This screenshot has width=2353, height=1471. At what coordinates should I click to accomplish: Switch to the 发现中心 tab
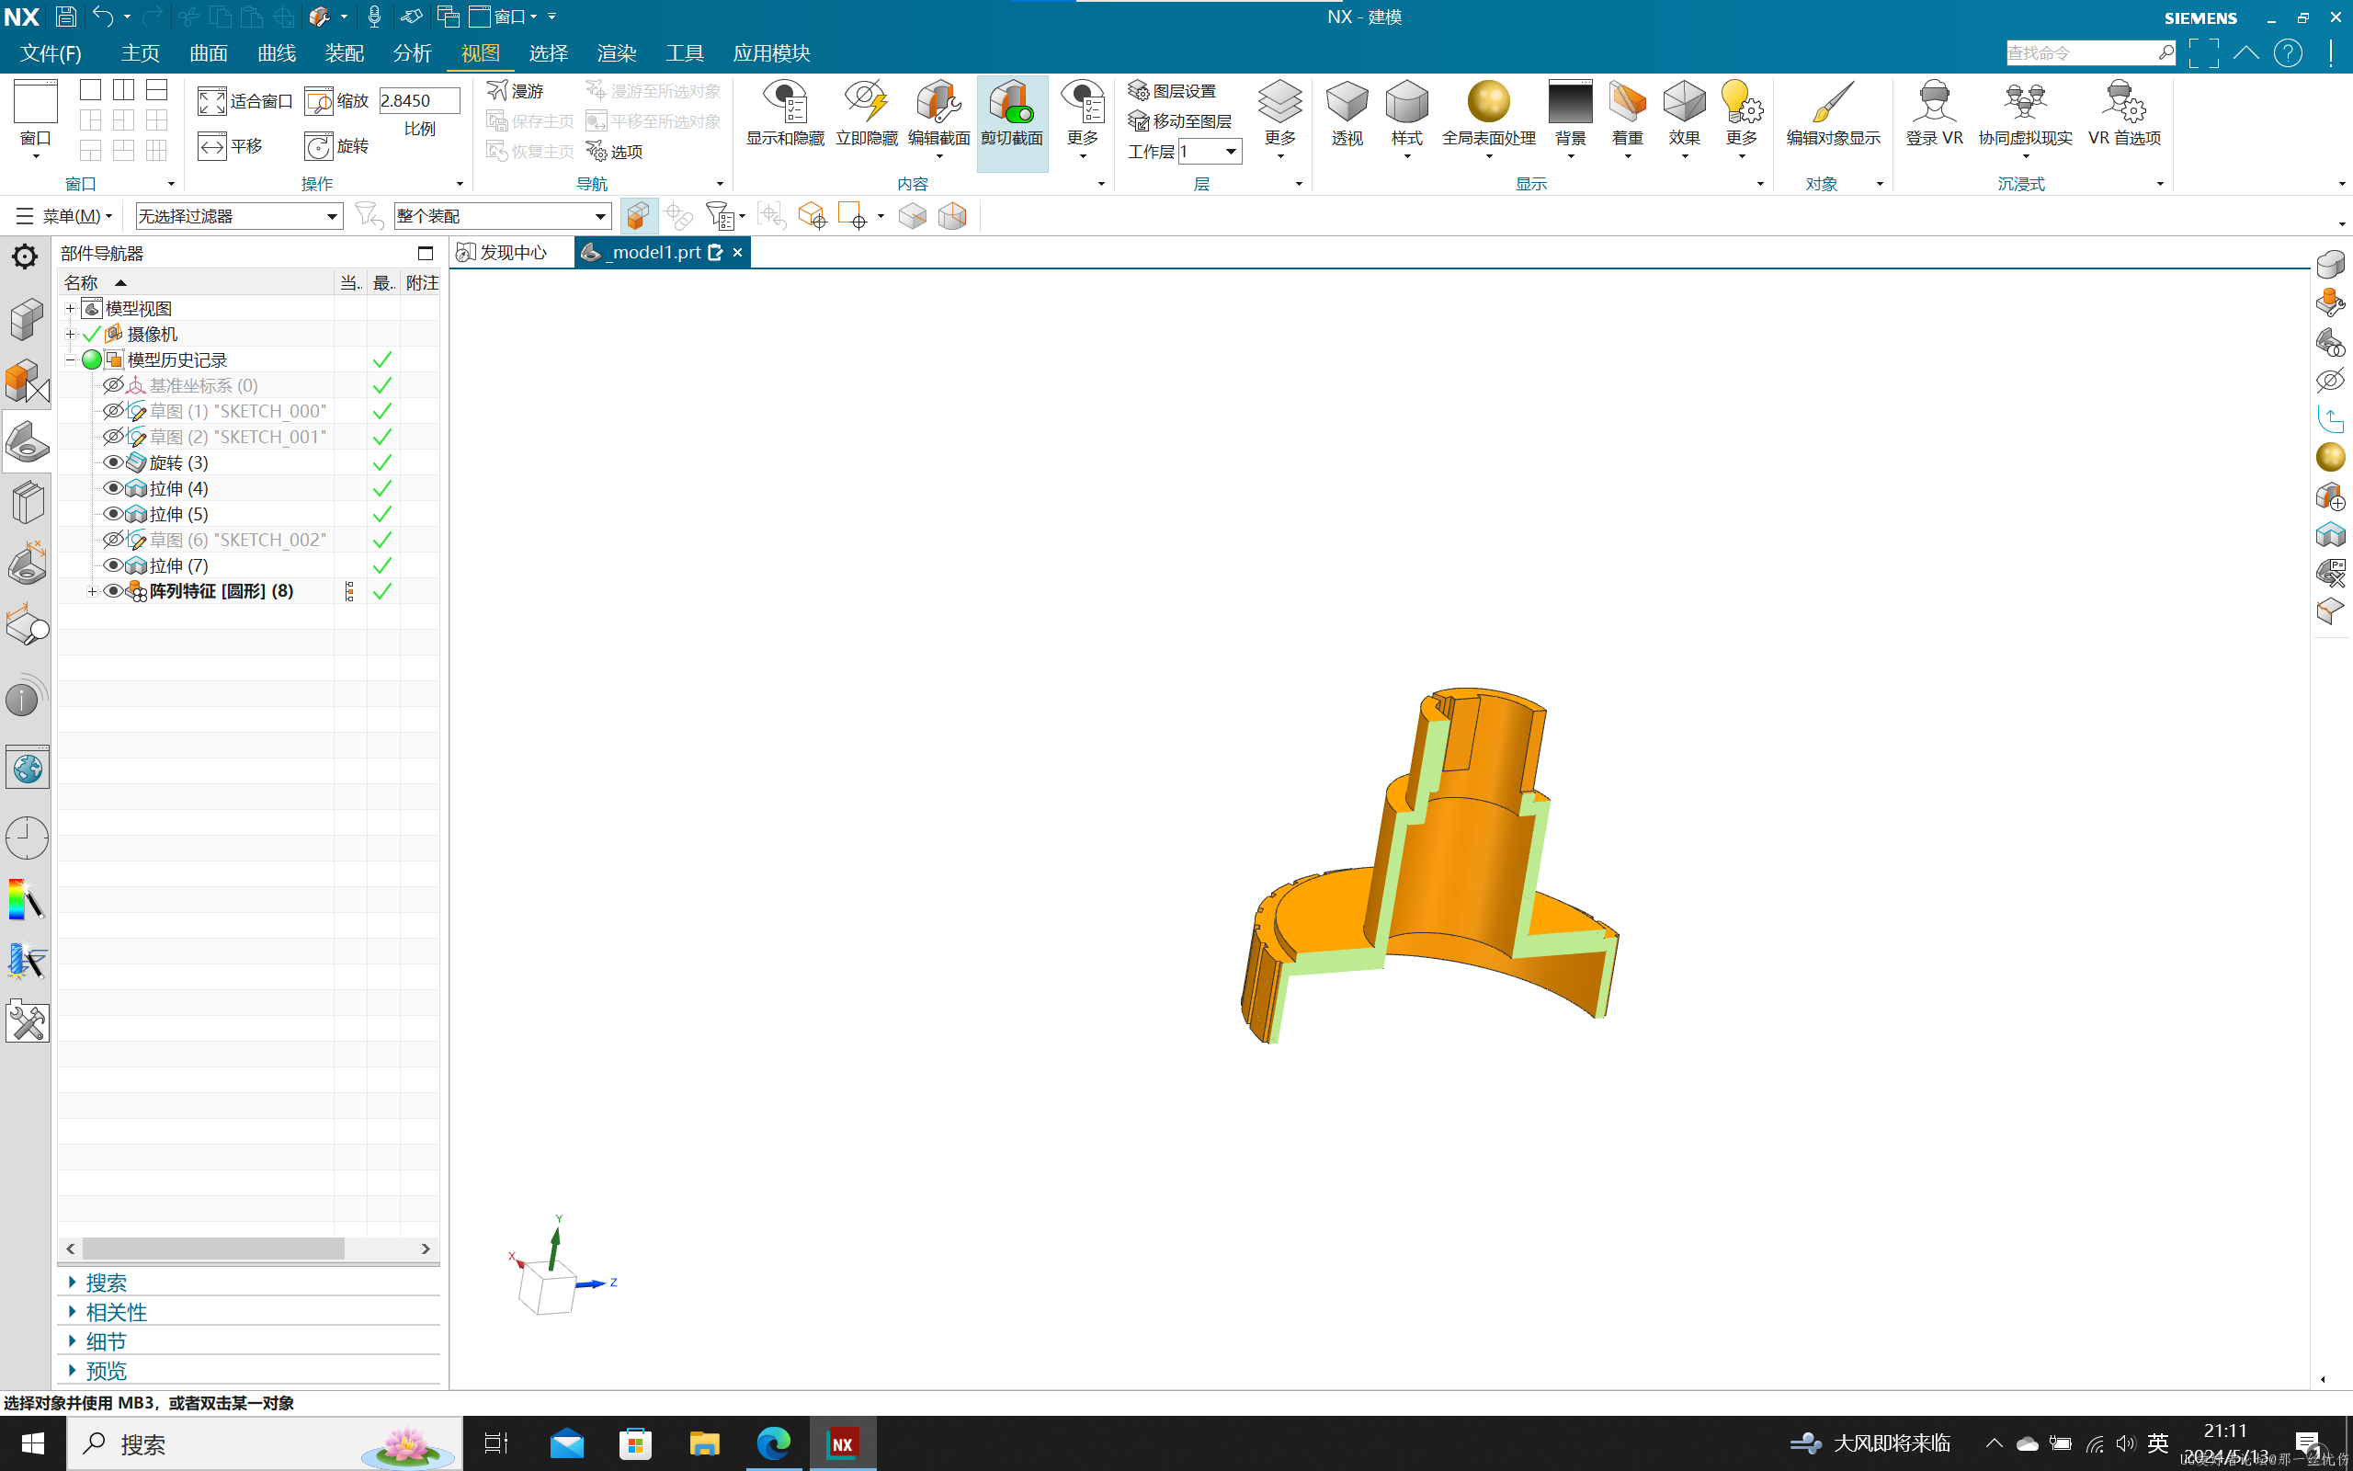503,253
